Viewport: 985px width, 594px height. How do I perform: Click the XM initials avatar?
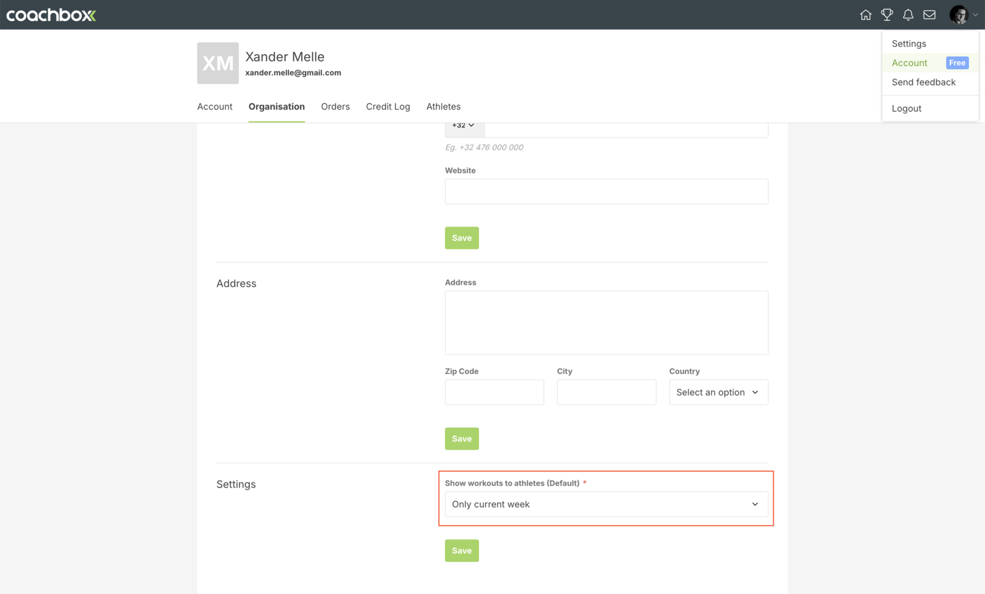[x=218, y=63]
